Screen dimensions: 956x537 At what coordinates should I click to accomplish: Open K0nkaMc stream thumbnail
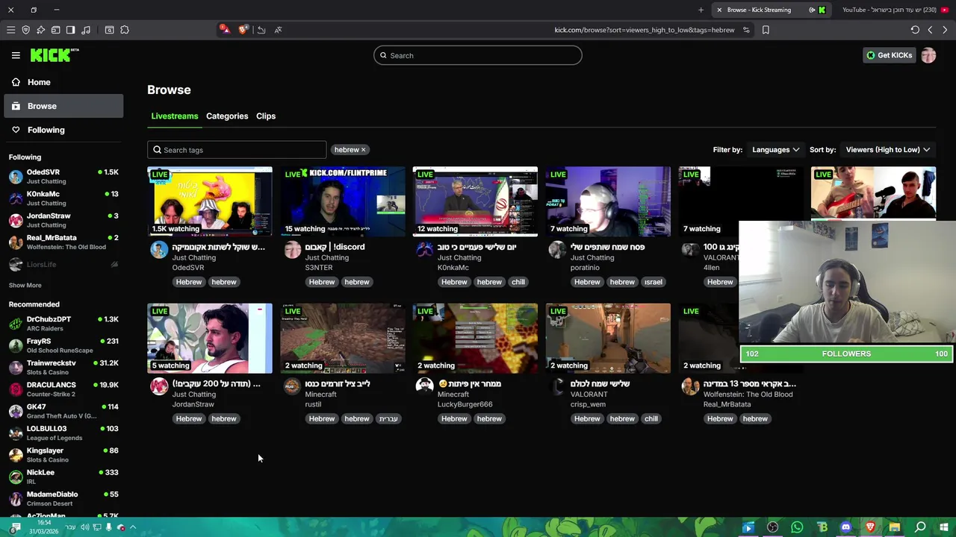pos(475,201)
